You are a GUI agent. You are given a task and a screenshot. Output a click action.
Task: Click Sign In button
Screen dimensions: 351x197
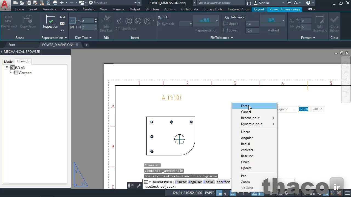pyautogui.click(x=264, y=3)
